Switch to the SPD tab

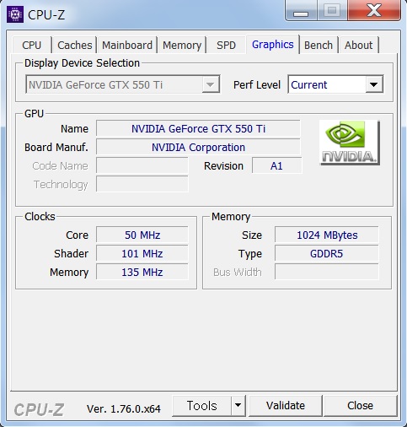(226, 45)
